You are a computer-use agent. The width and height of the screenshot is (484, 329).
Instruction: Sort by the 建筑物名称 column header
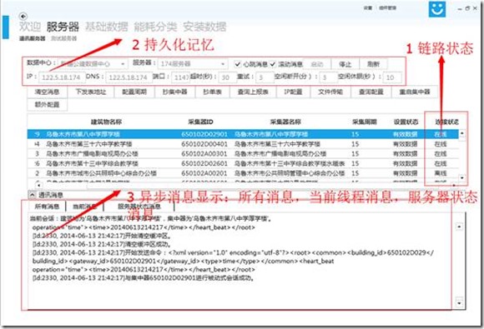click(x=106, y=122)
